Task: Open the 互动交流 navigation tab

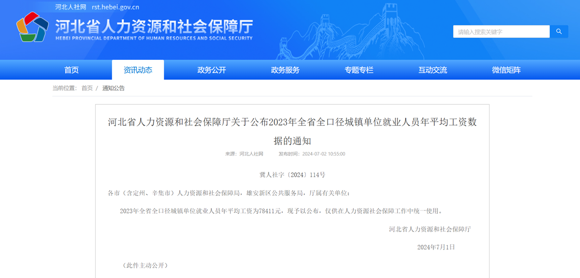Action: coord(433,70)
